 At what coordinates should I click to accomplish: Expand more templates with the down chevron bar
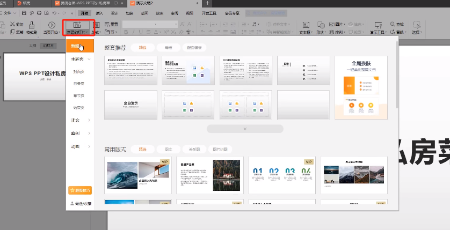coord(245,129)
